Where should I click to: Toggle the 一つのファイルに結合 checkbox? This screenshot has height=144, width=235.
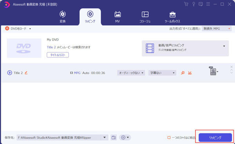[169, 137]
